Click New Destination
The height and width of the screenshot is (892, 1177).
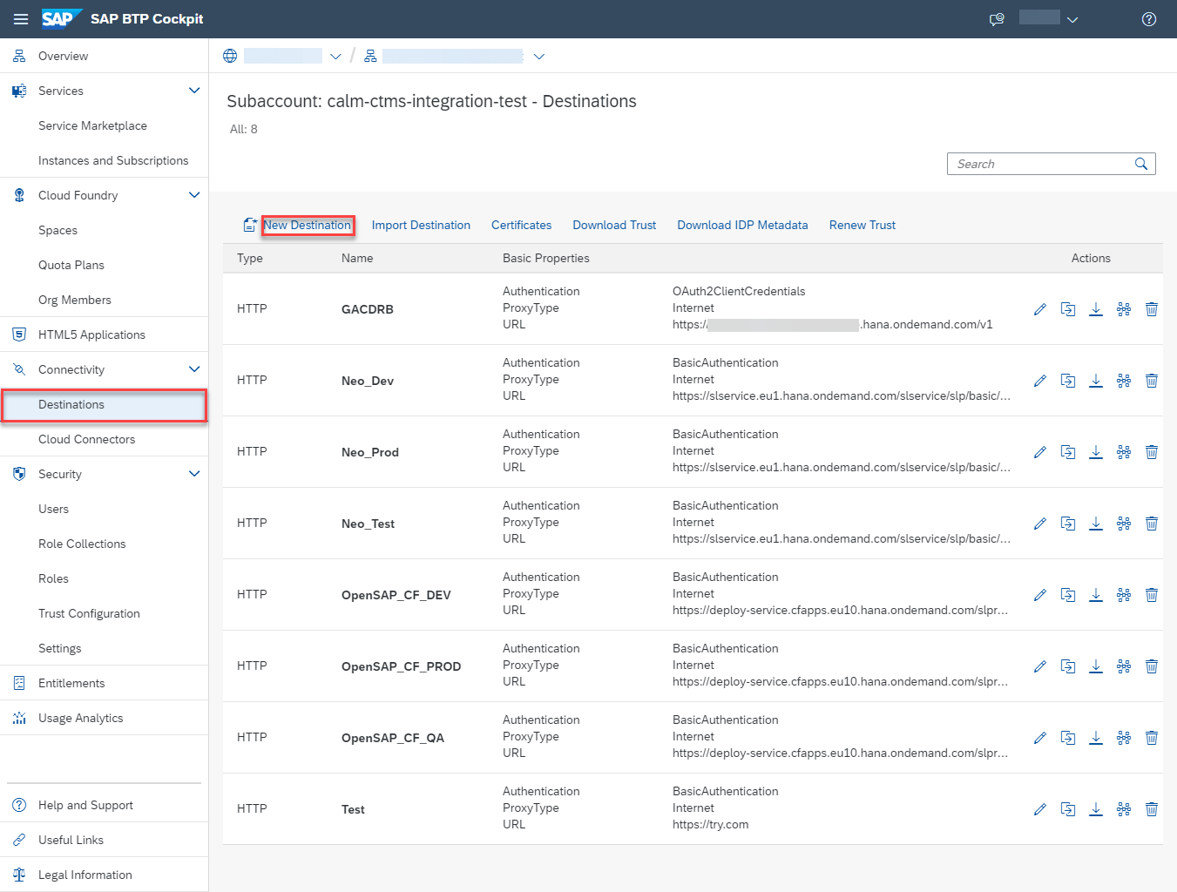[x=308, y=225]
